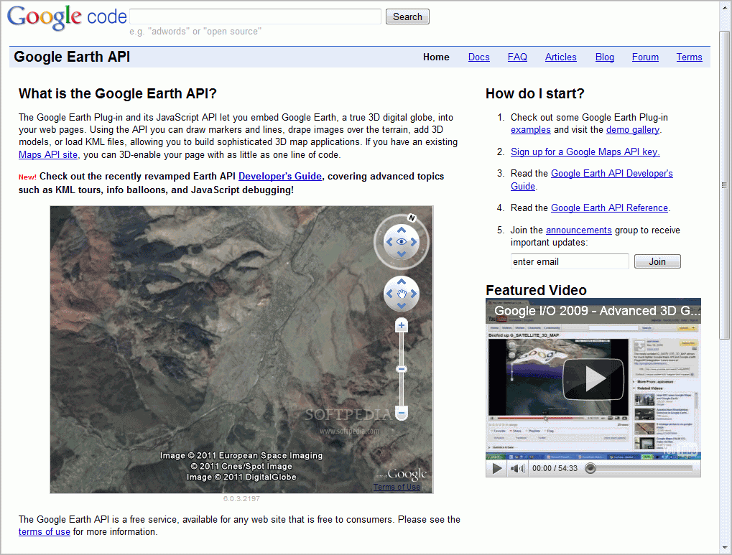Zoom out with the minus button

[x=402, y=413]
